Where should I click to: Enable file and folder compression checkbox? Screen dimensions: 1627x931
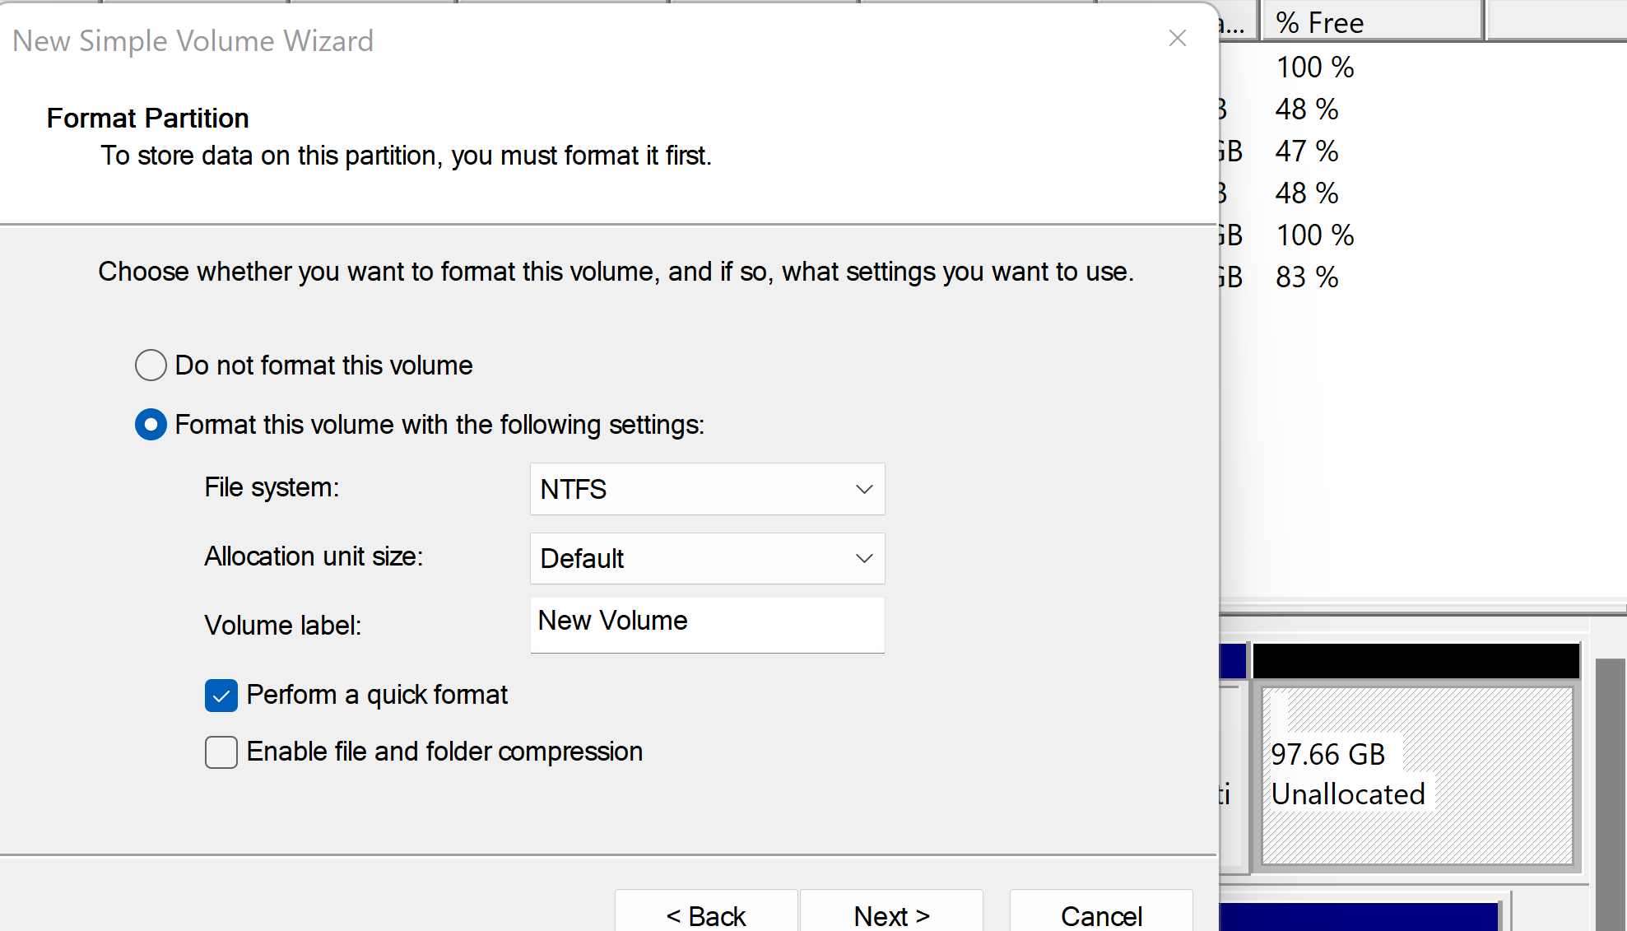[221, 752]
